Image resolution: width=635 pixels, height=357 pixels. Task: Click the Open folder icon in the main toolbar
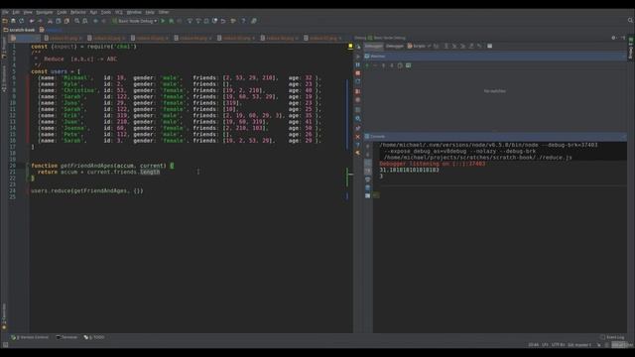tap(5, 21)
